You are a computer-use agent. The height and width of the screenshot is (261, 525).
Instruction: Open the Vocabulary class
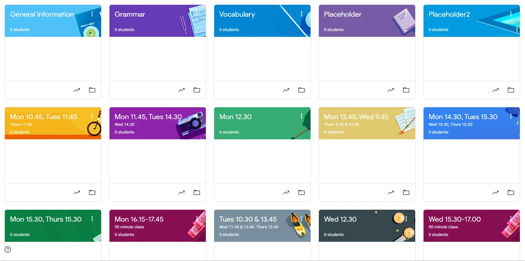tap(237, 14)
